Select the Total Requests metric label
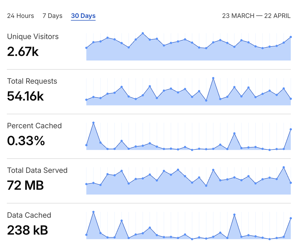The width and height of the screenshot is (299, 247). tap(32, 81)
